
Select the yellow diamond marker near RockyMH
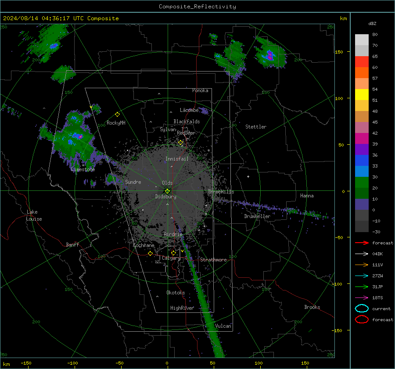(117, 115)
